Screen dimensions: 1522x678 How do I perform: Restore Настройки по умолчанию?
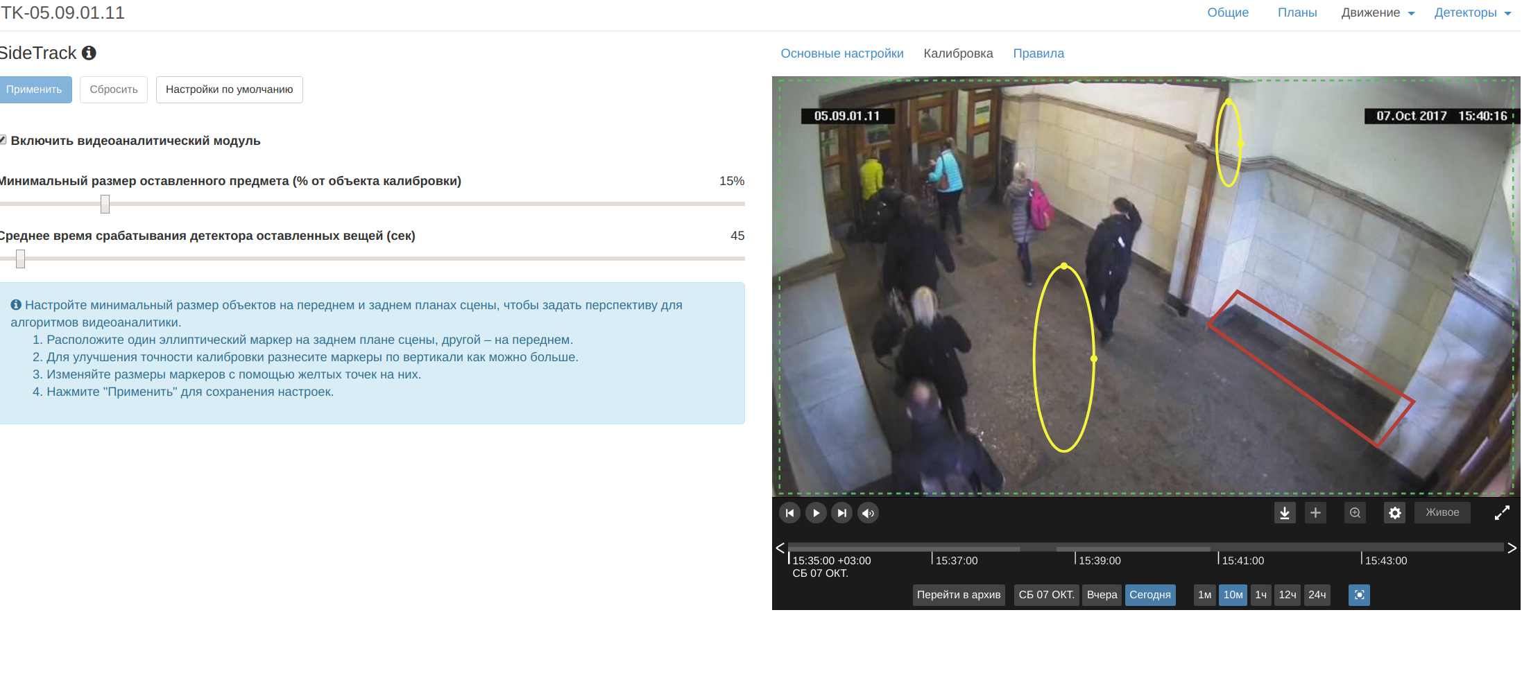(x=229, y=89)
